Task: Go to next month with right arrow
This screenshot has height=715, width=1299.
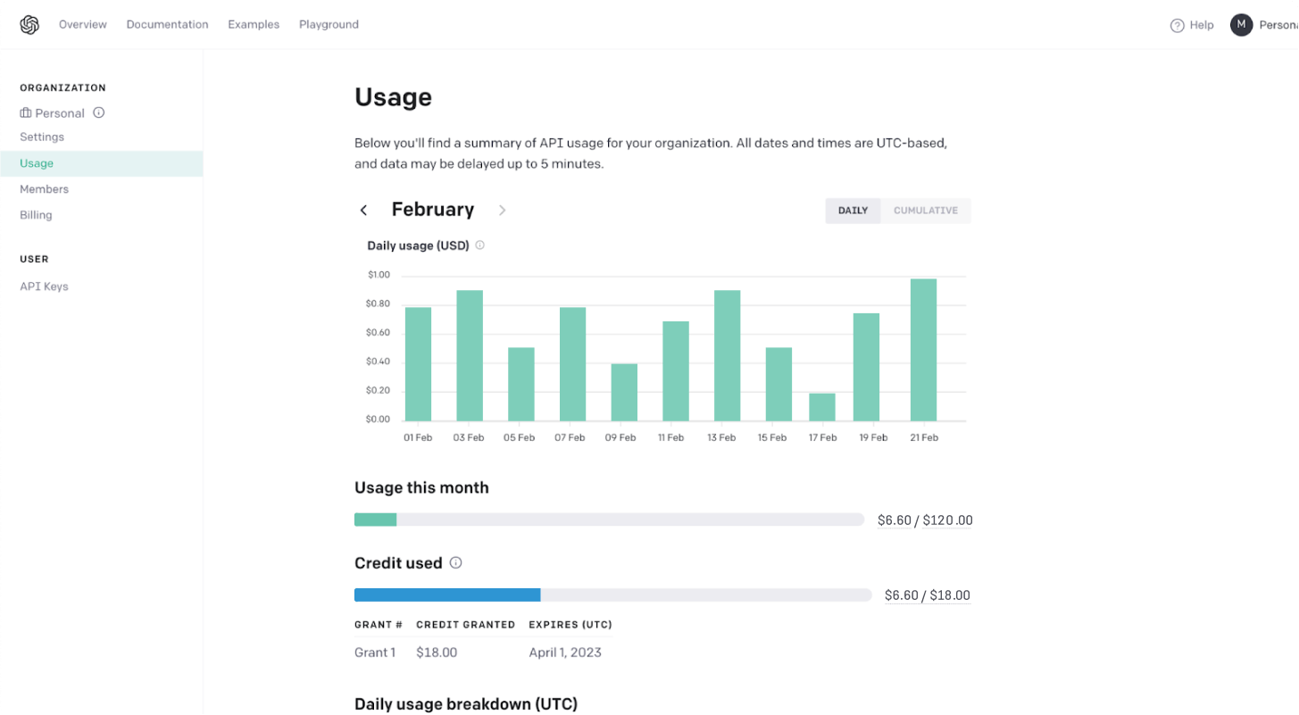Action: point(502,211)
